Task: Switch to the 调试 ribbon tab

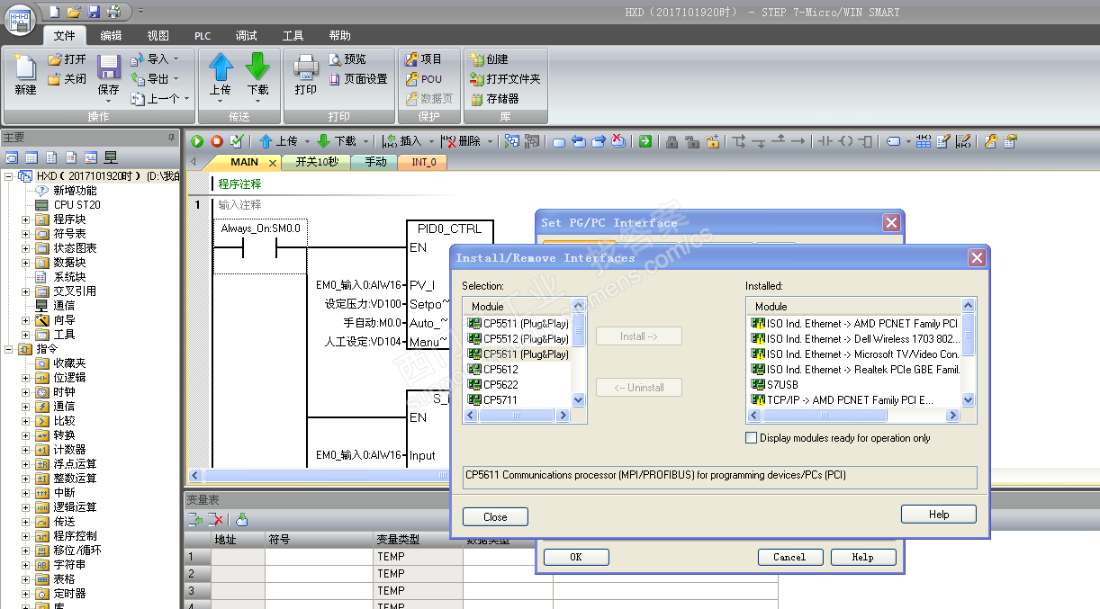Action: [x=246, y=36]
